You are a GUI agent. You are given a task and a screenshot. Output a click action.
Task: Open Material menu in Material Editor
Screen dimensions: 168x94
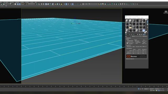(x=130, y=18)
